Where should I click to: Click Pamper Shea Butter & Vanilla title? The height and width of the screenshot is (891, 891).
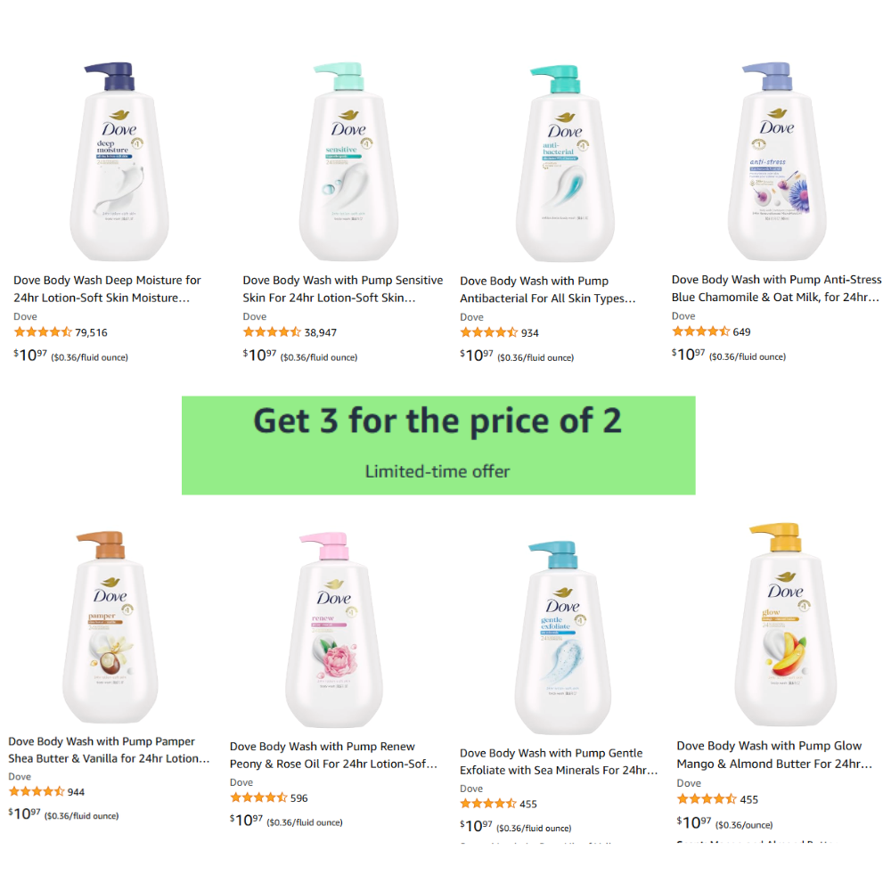tap(109, 750)
